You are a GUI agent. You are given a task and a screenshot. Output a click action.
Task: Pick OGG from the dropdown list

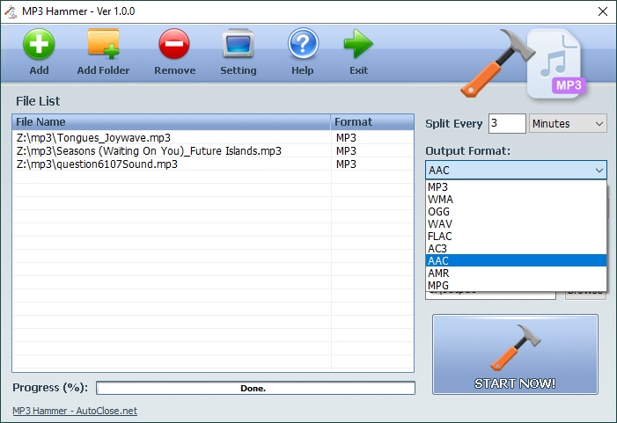516,212
